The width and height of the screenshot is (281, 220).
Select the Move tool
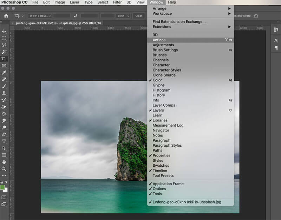pos(4,32)
